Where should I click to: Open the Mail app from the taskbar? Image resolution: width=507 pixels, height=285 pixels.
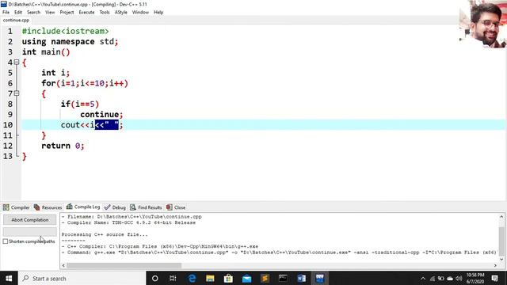click(x=246, y=278)
